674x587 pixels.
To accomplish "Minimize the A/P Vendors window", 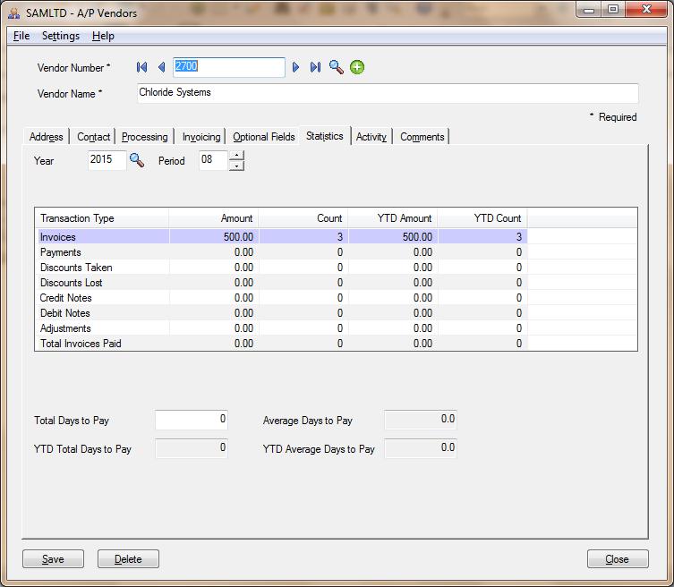I will click(x=589, y=10).
